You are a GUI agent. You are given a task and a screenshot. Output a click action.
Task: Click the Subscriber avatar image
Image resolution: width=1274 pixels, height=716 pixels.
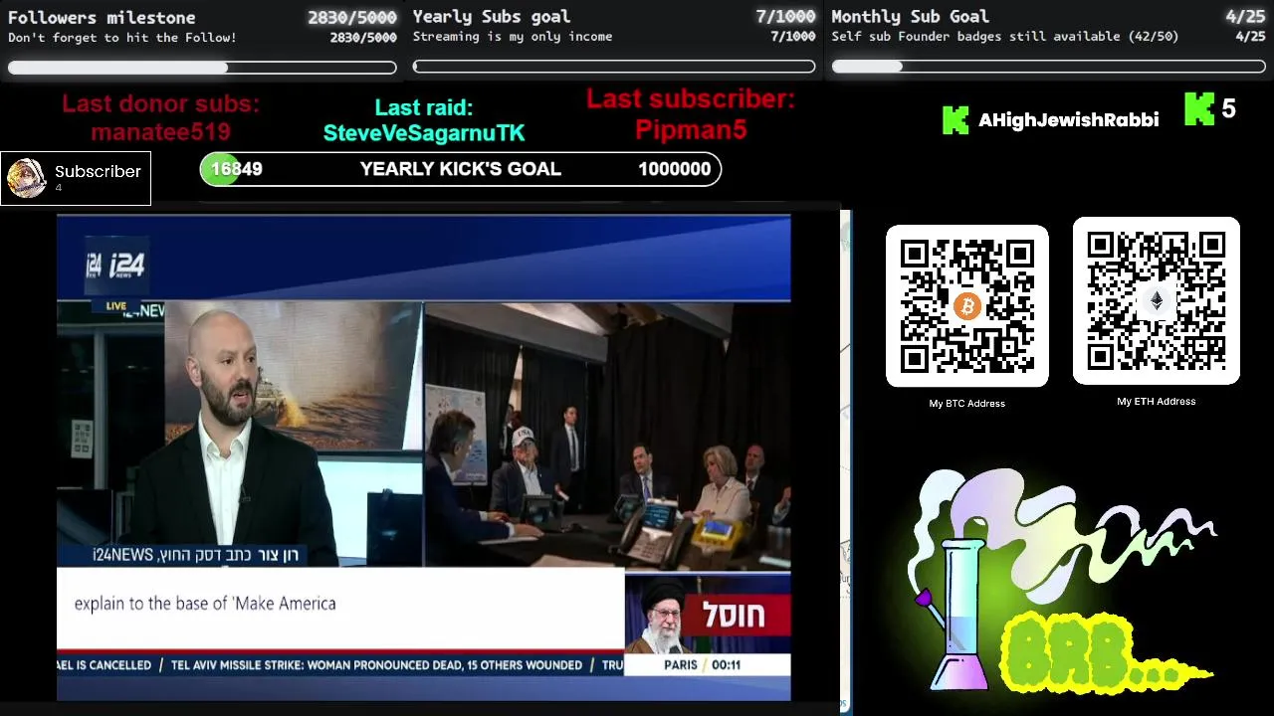pos(26,178)
